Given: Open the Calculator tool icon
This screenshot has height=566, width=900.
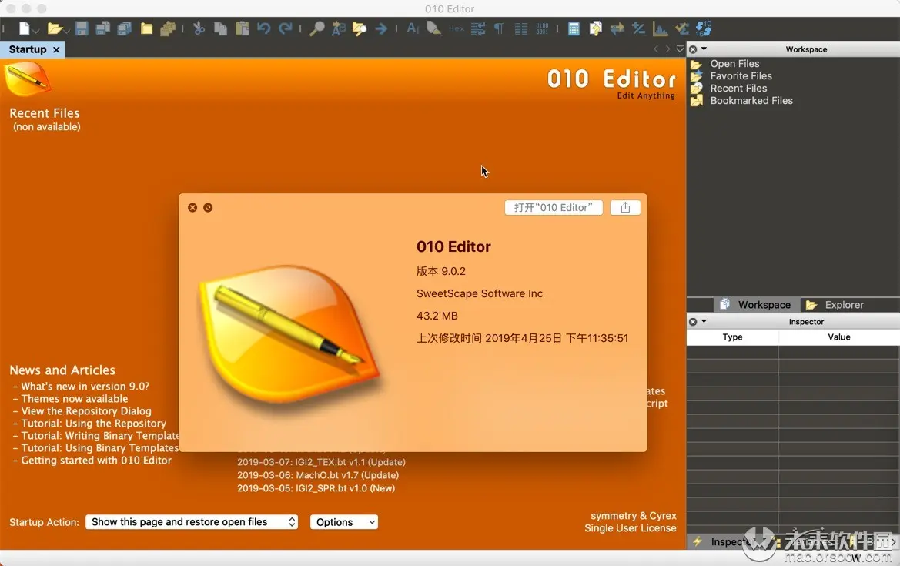Looking at the screenshot, I should 574,28.
